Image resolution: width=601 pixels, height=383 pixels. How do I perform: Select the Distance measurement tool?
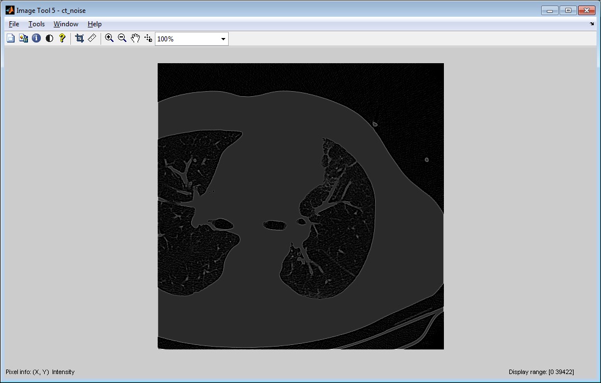tap(92, 38)
